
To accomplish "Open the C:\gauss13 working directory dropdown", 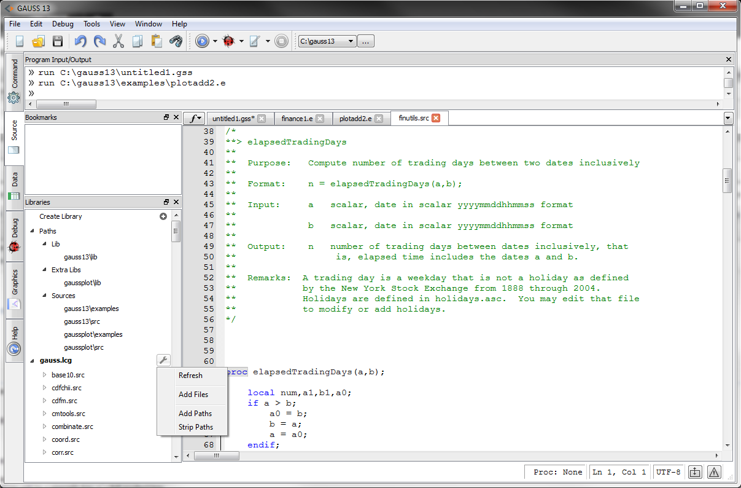I will point(327,41).
